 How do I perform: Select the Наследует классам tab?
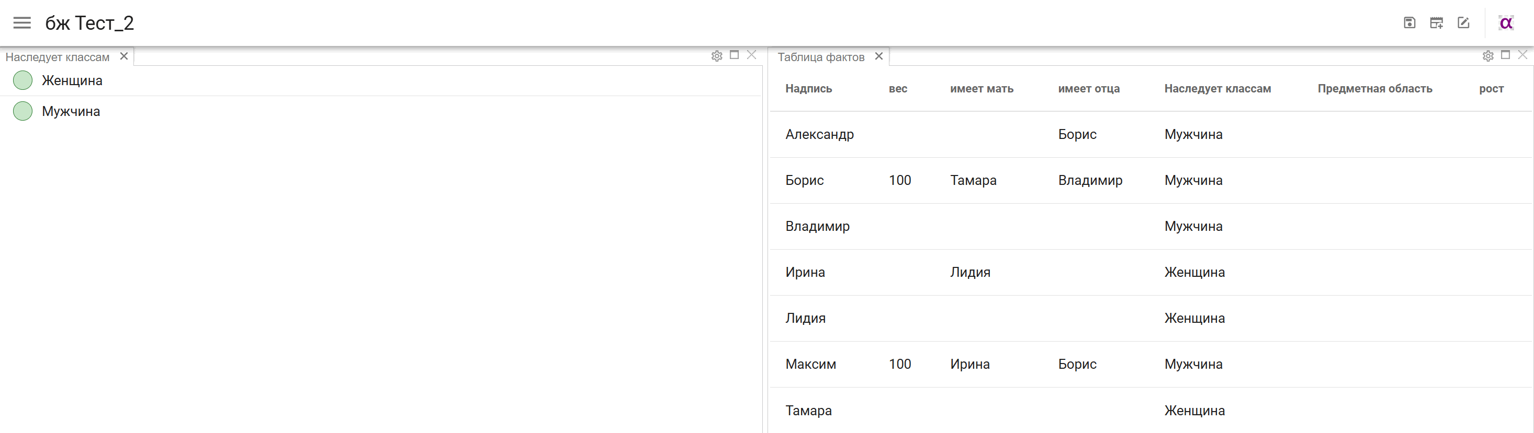[x=58, y=57]
